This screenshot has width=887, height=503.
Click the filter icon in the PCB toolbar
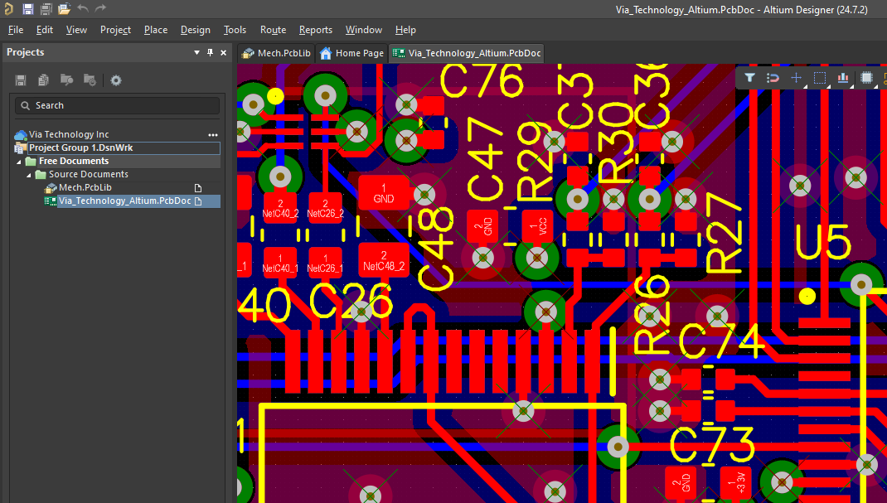(749, 77)
